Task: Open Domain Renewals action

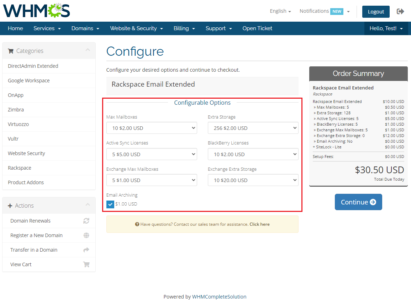Action: pos(49,221)
